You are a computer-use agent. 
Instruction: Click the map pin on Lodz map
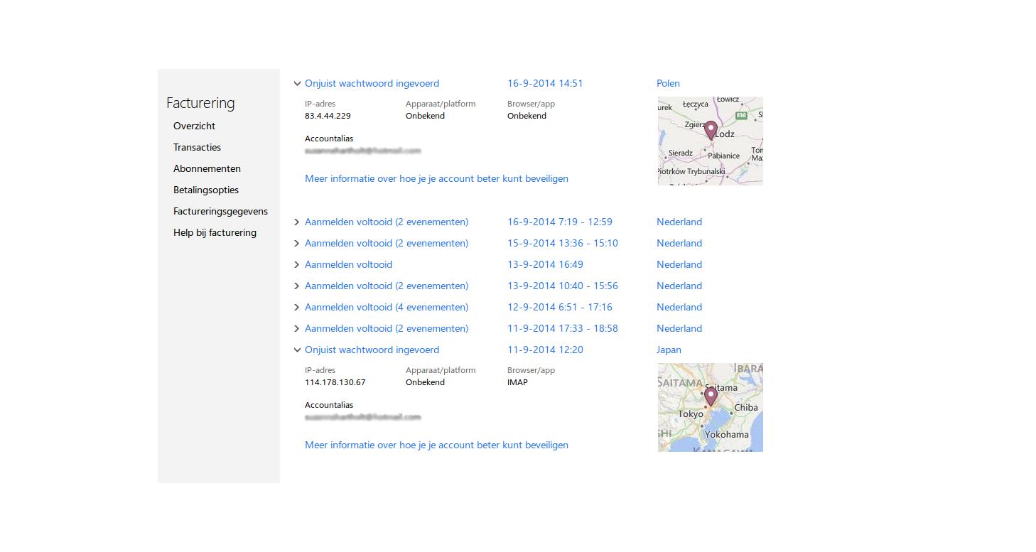coord(711,129)
